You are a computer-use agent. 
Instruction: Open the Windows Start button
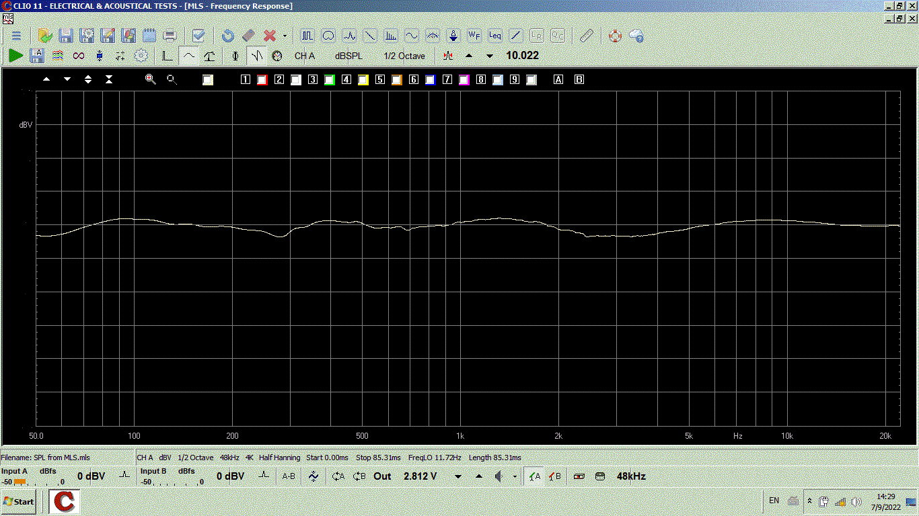click(19, 502)
